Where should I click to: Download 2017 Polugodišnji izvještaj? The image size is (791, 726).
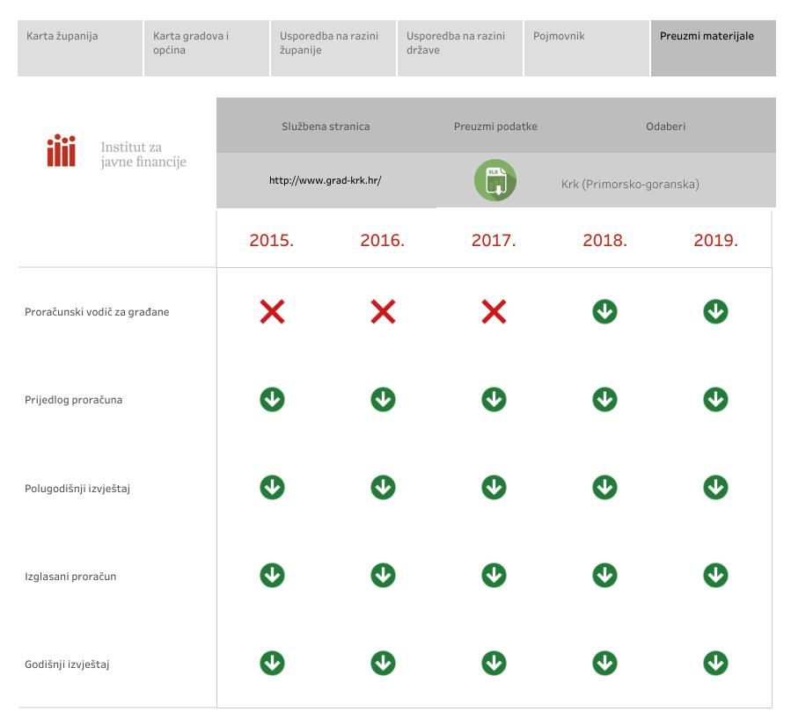coord(494,488)
